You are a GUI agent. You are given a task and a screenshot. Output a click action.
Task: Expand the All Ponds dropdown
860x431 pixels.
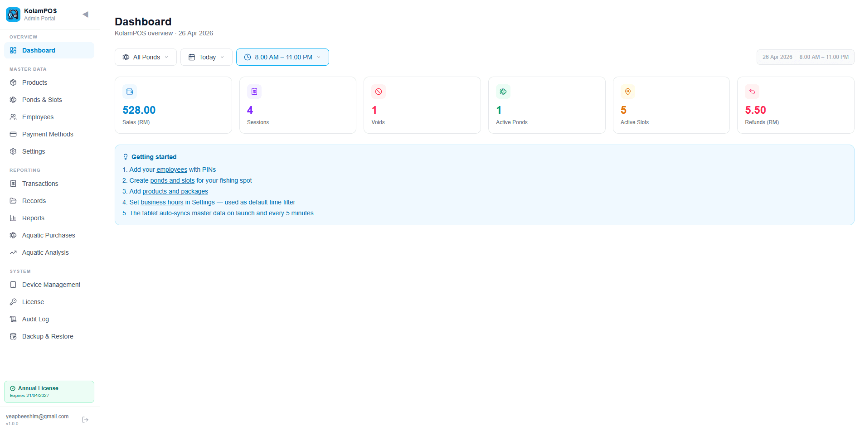click(x=146, y=57)
